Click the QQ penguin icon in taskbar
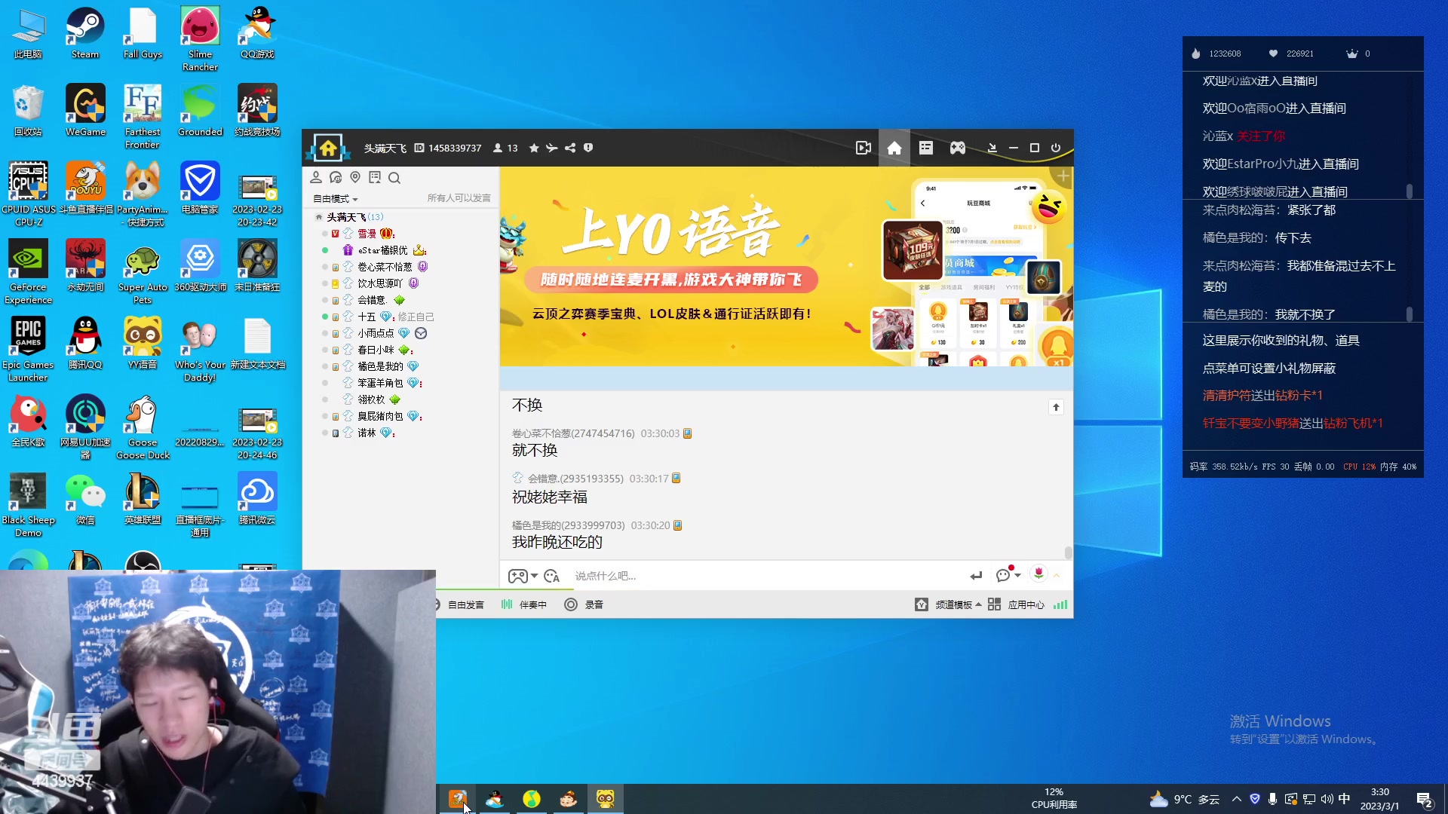Screen dimensions: 1448x814 click(x=495, y=799)
